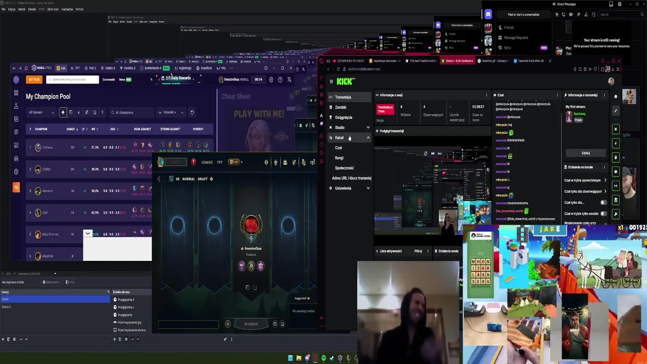Open source properties gear icon under Źródła obrazu
647x364 pixels.
(126, 339)
